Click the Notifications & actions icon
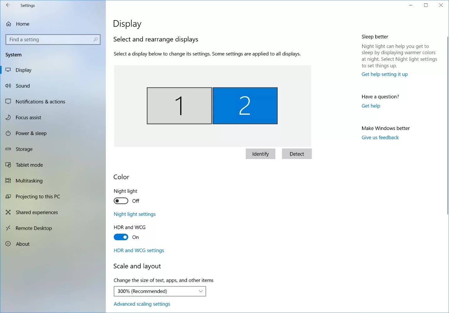The height and width of the screenshot is (313, 449). (8, 101)
